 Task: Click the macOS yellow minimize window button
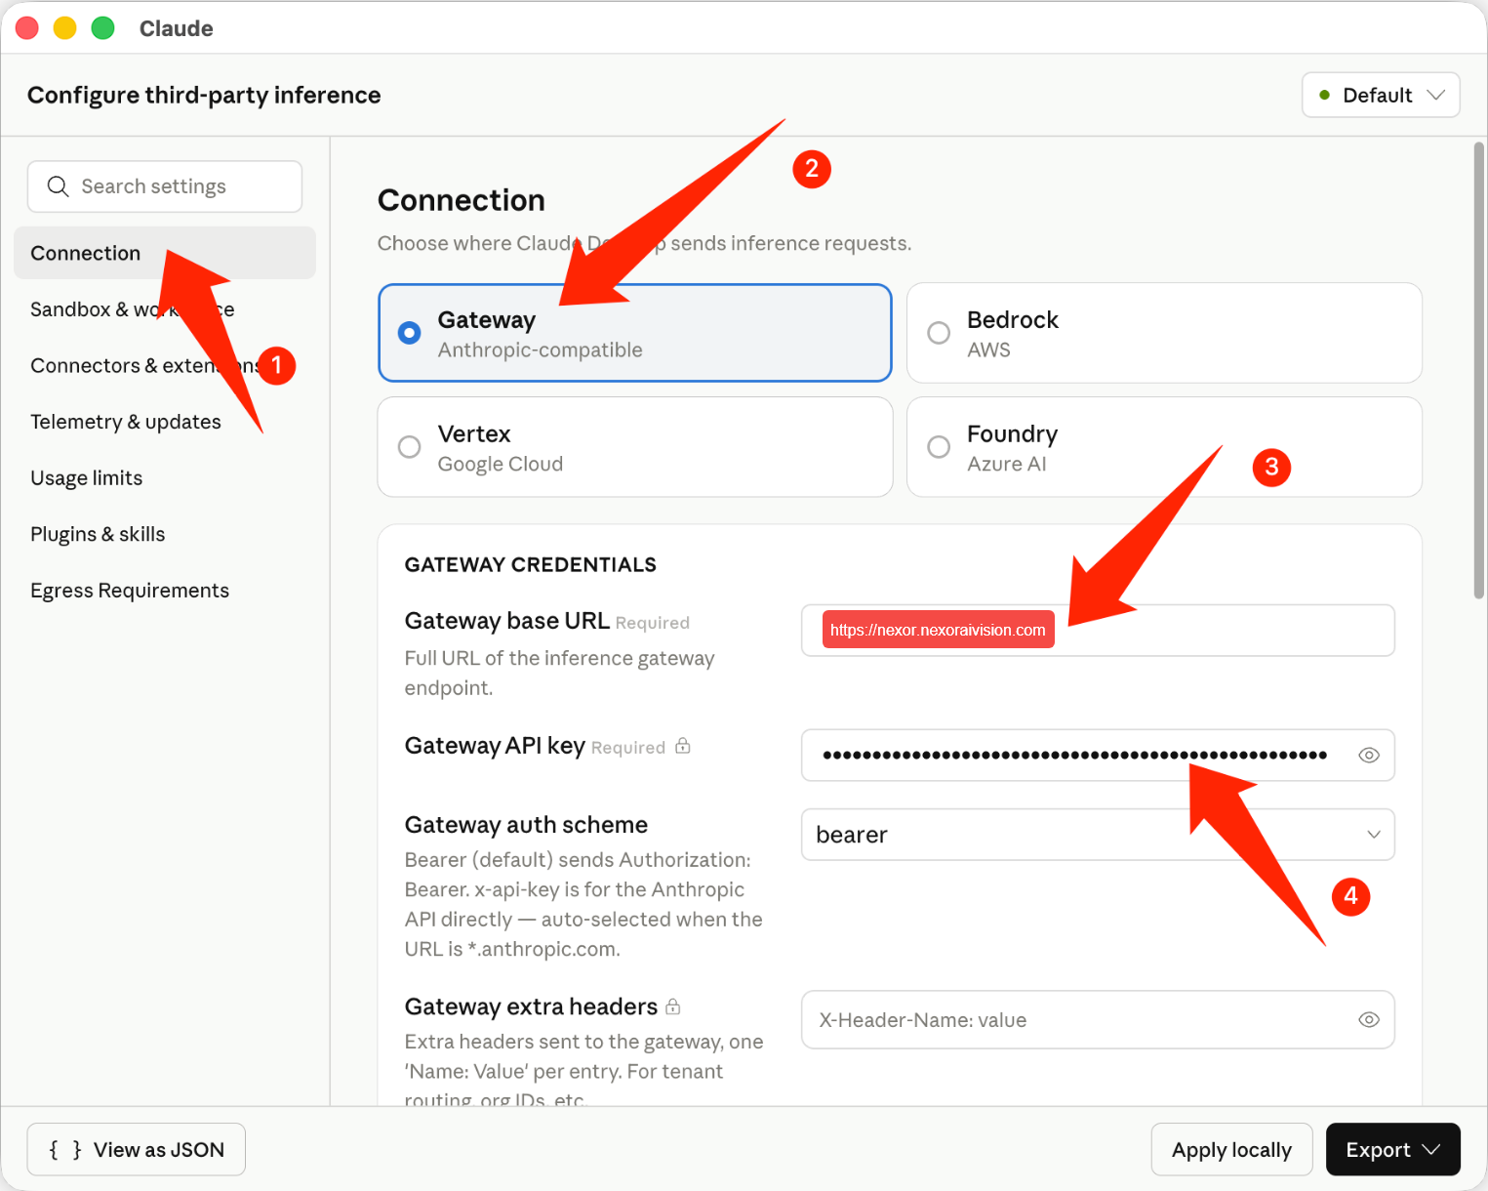pos(65,28)
